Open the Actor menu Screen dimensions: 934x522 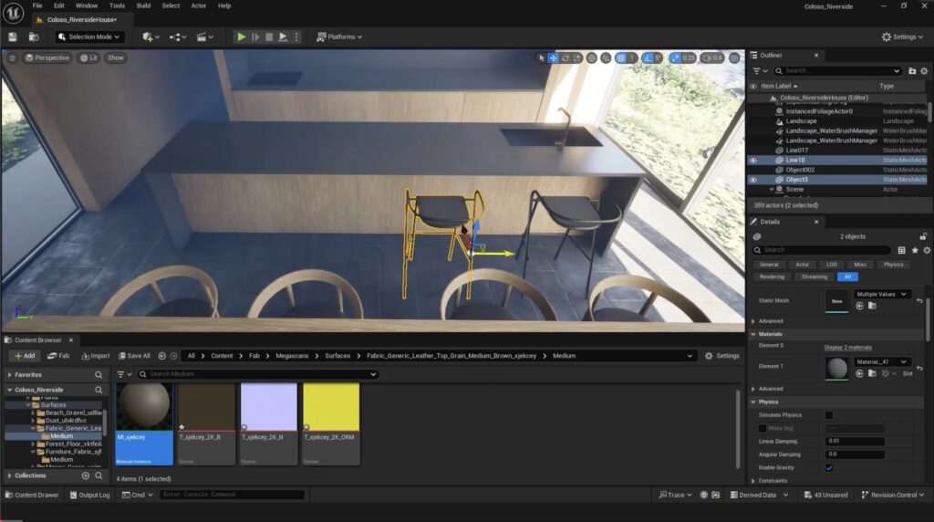coord(198,6)
